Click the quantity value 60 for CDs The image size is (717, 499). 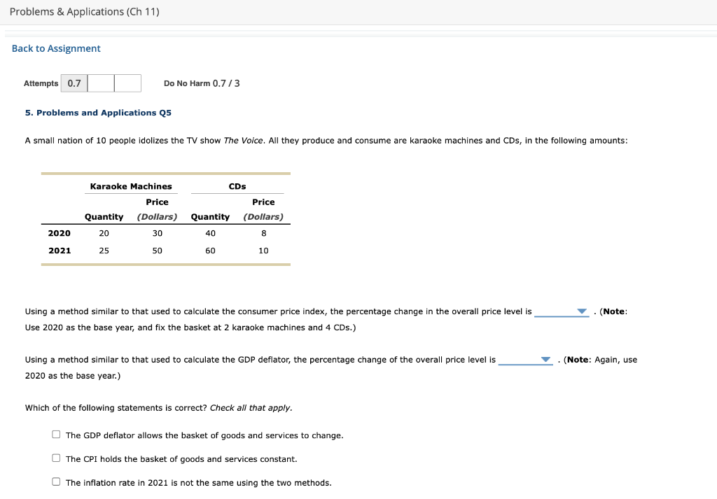pyautogui.click(x=210, y=250)
